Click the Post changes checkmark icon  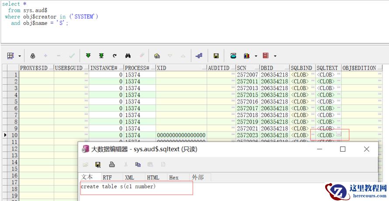[x=72, y=56]
